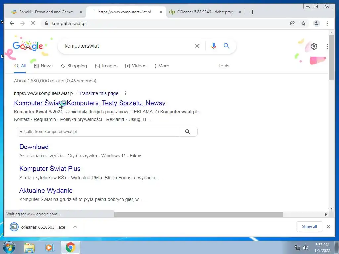Close the komputerswiat.pl tab
This screenshot has height=254, width=339.
click(161, 12)
